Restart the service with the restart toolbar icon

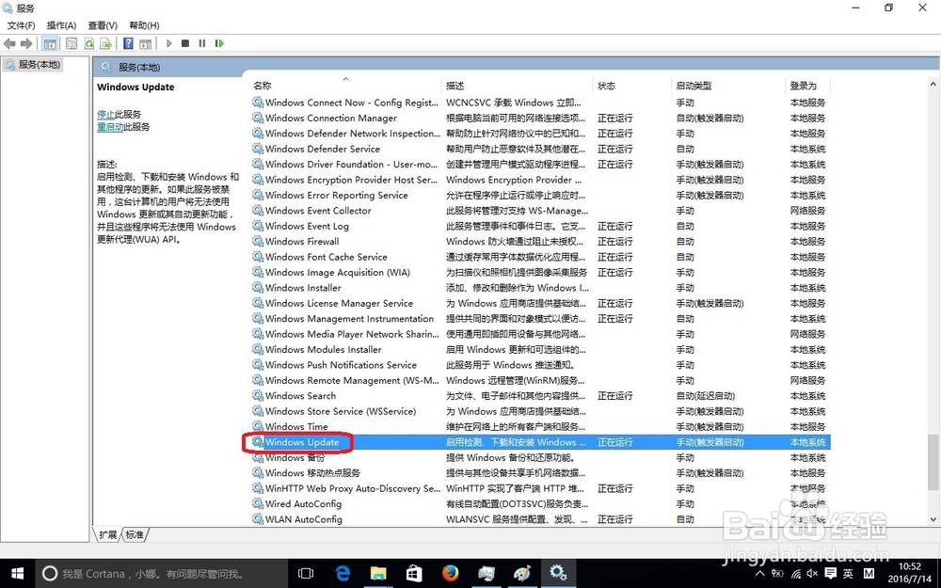coord(220,43)
